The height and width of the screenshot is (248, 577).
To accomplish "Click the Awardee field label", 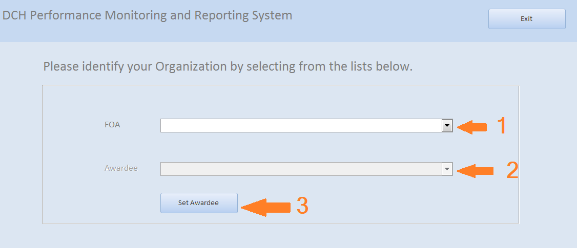I will (121, 168).
